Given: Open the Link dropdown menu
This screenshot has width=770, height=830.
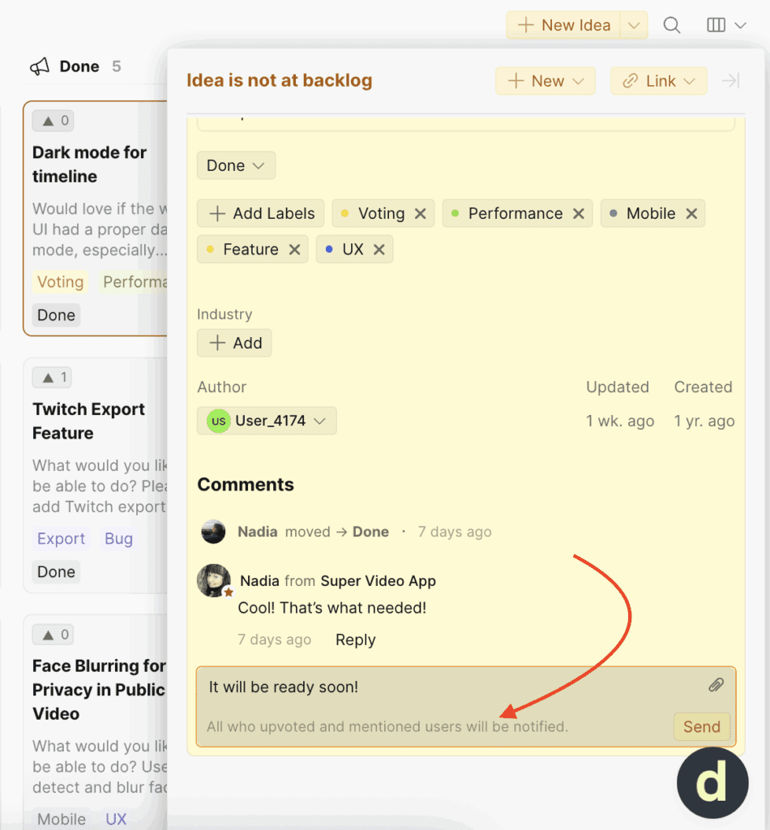Looking at the screenshot, I should [658, 81].
